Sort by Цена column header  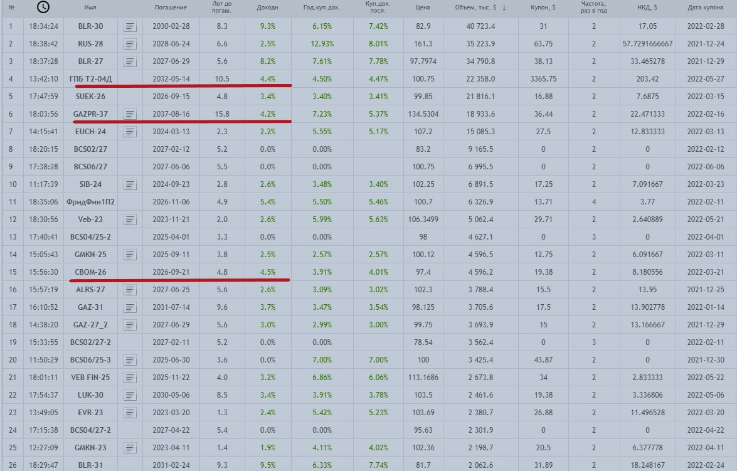pyautogui.click(x=423, y=8)
